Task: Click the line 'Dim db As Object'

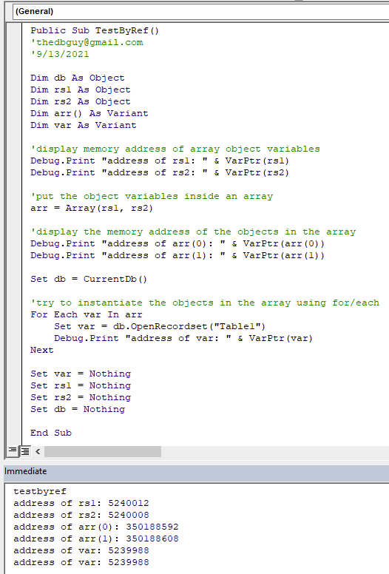Action: 78,78
